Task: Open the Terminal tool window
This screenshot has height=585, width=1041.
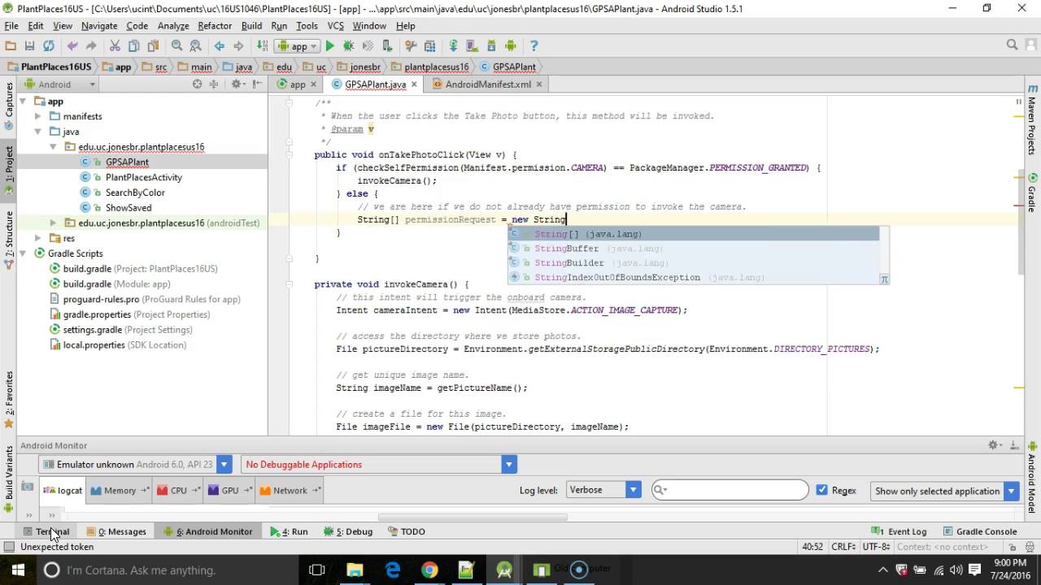Action: [46, 531]
